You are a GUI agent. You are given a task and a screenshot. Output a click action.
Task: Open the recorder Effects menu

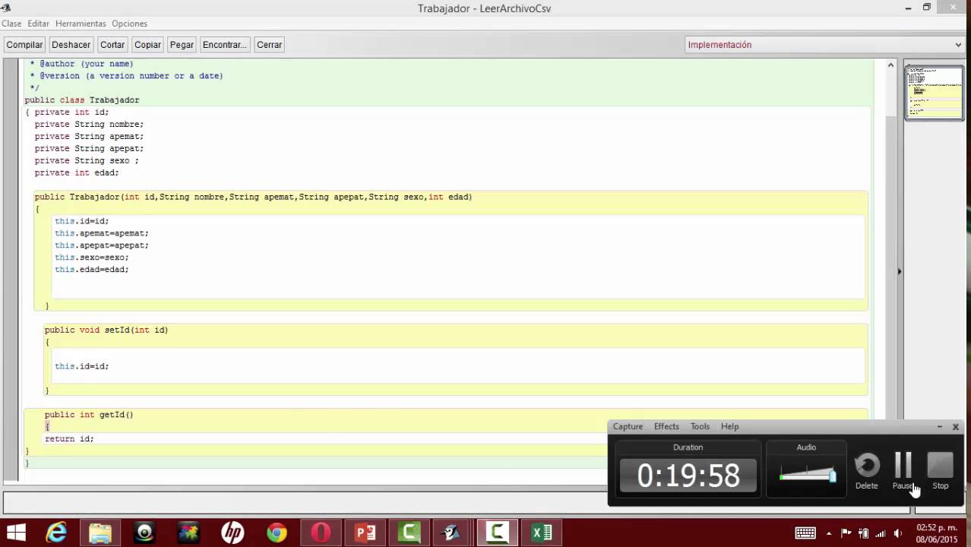click(x=666, y=426)
